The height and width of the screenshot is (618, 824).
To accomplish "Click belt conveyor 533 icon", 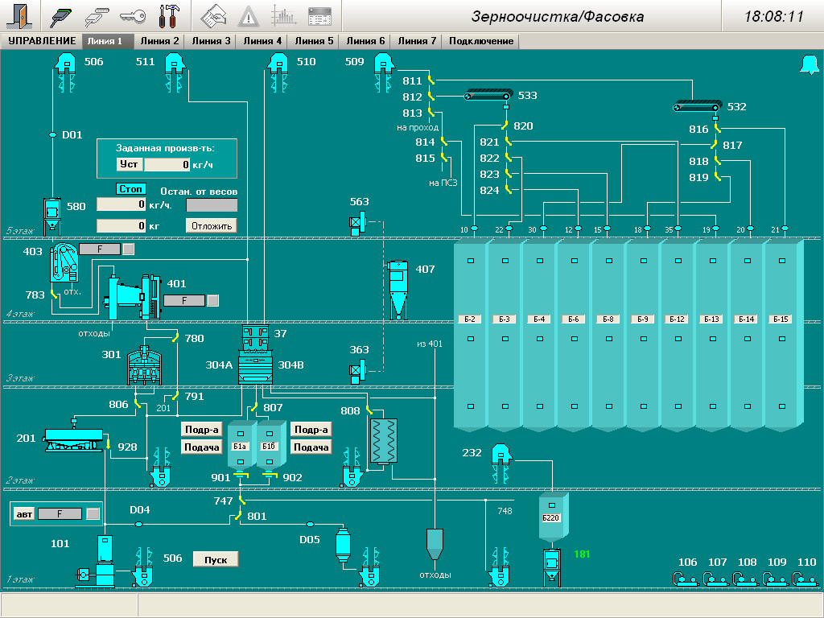I will point(488,97).
